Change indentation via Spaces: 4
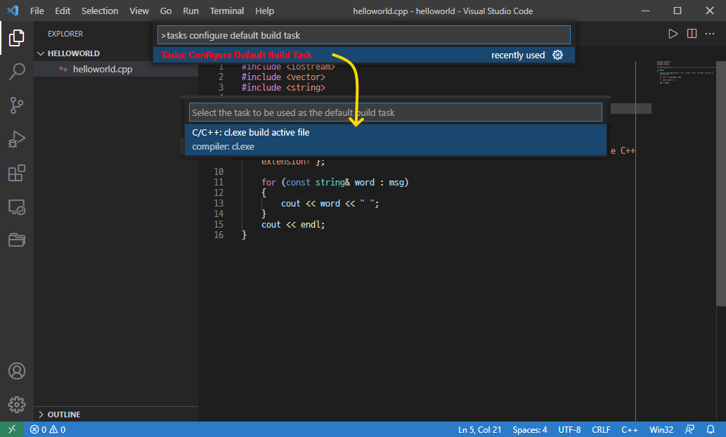 530,429
